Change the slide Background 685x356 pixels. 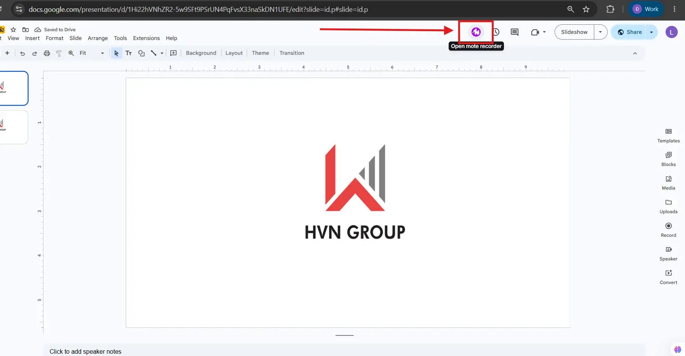pos(201,53)
